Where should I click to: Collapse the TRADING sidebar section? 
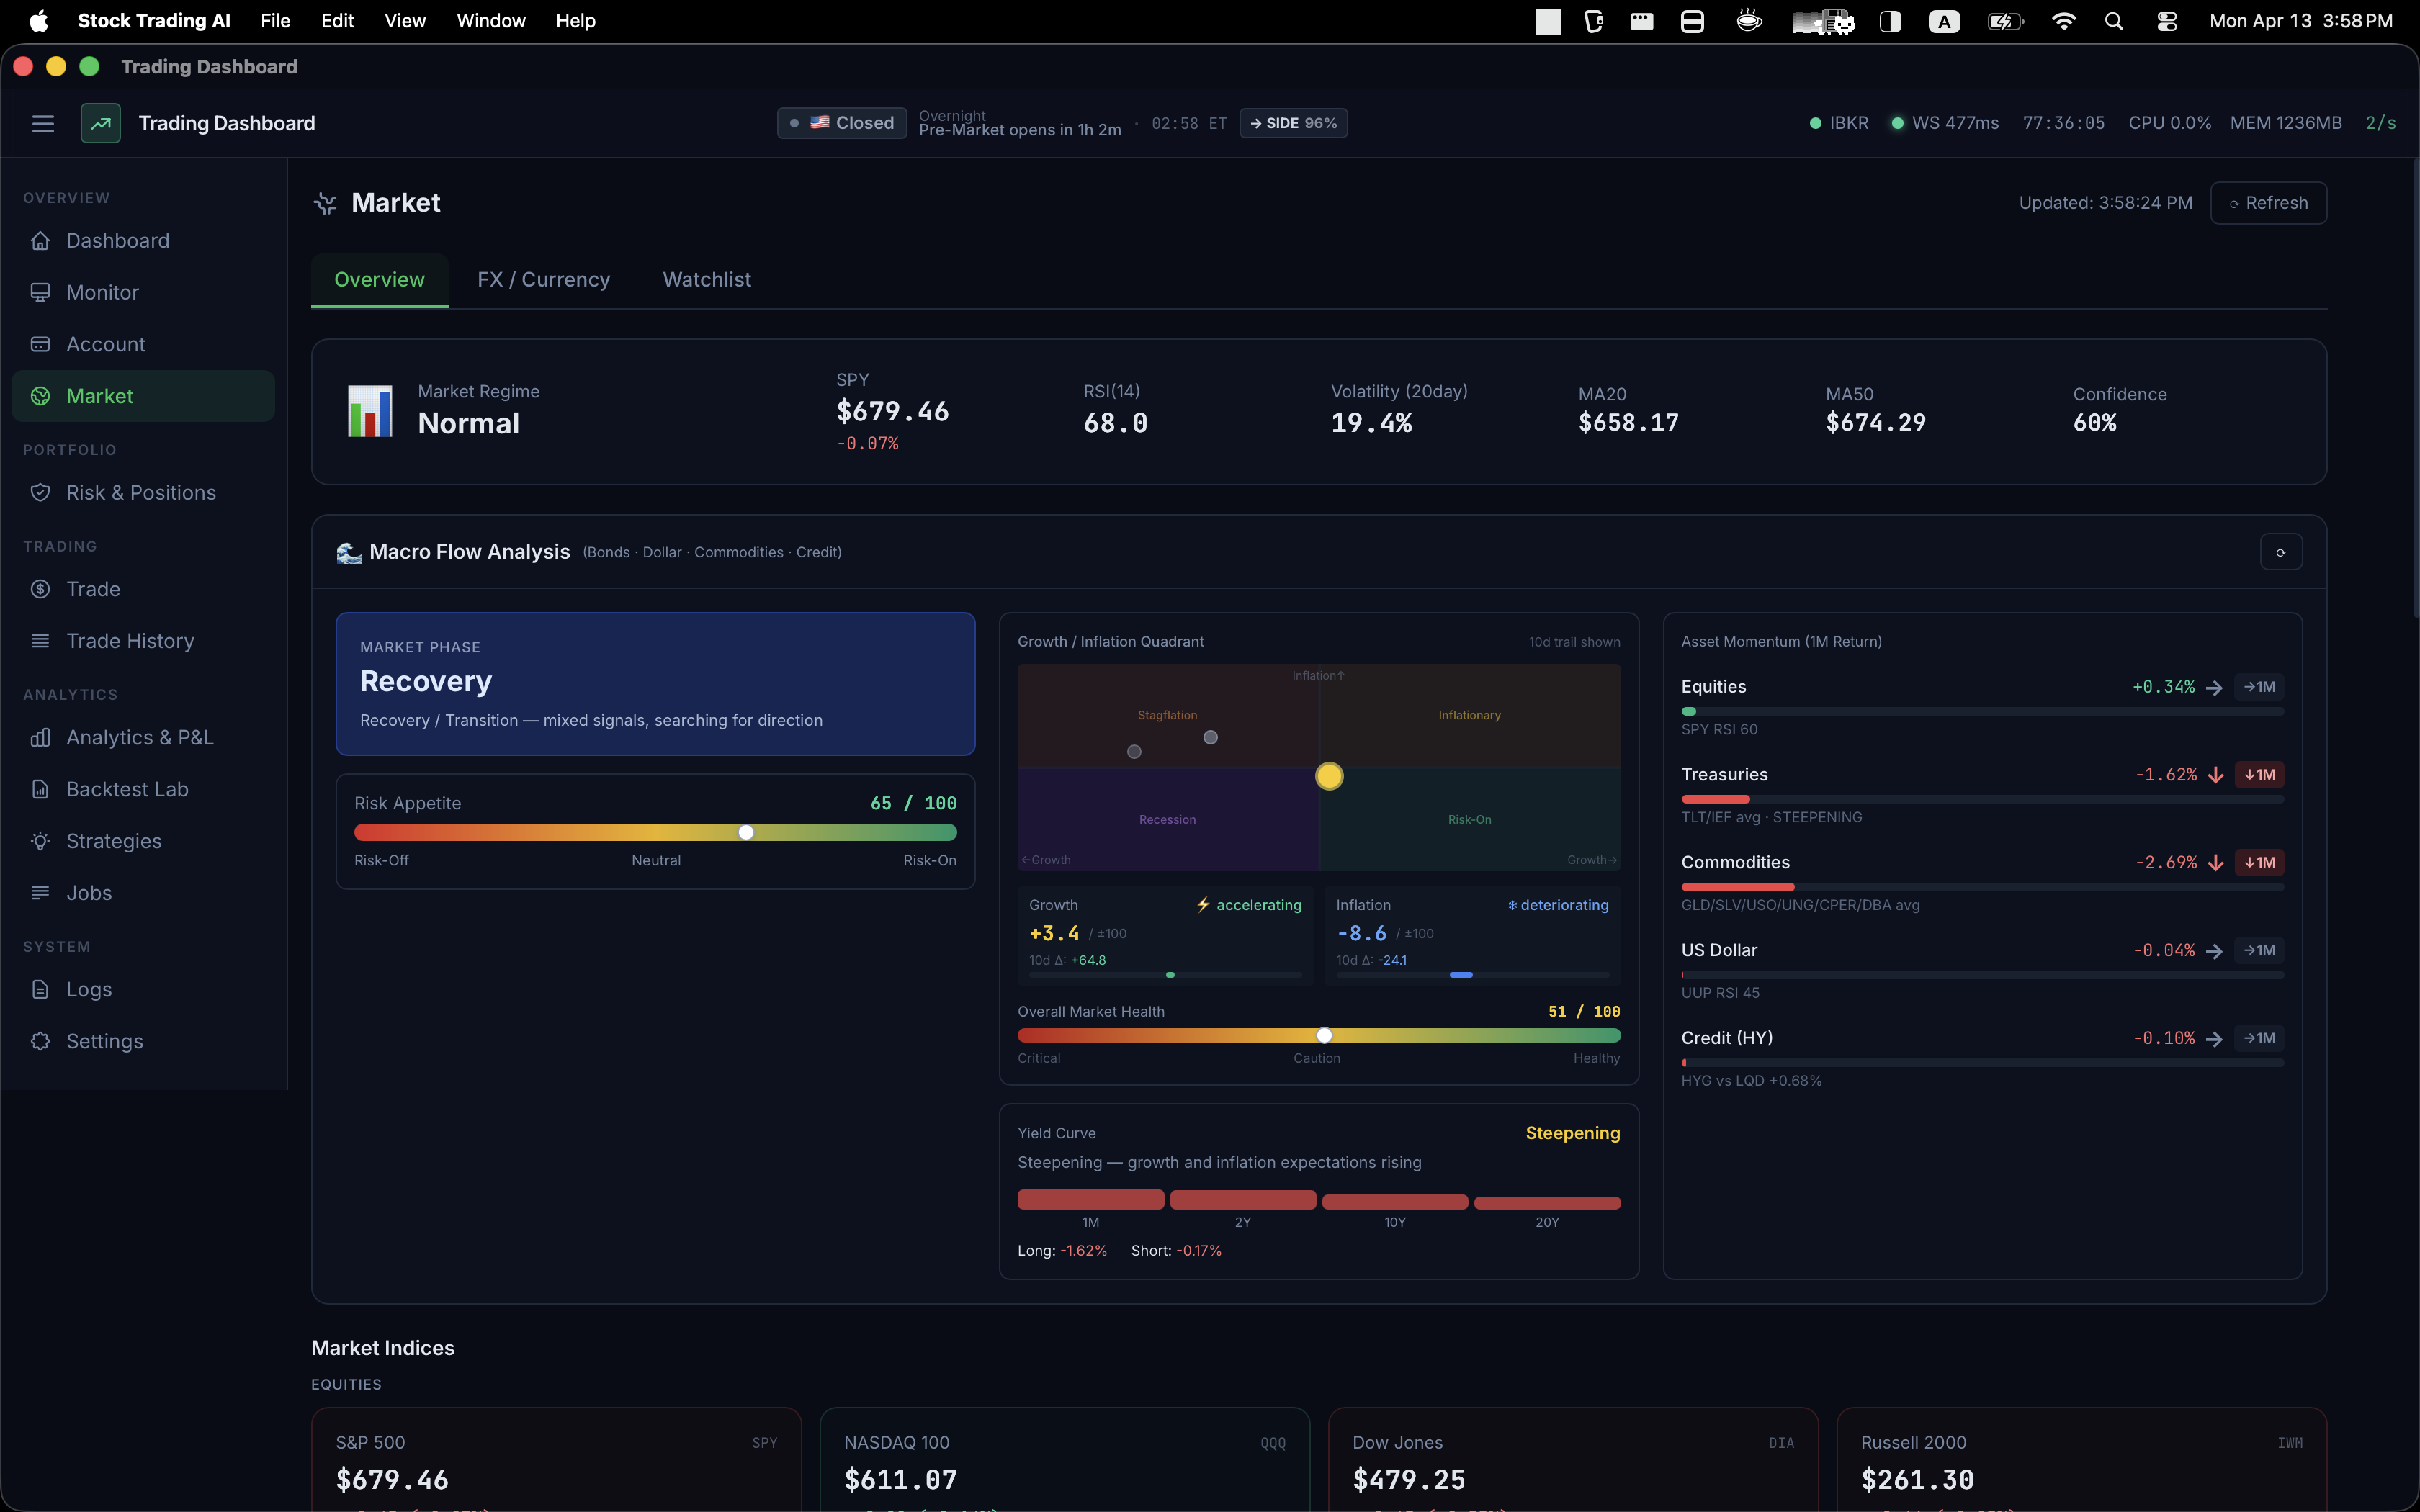click(60, 546)
